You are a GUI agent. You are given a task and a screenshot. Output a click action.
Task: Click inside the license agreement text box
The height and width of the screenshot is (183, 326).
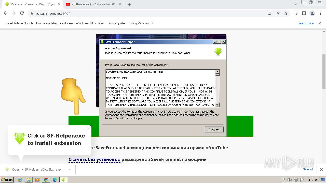(x=161, y=88)
